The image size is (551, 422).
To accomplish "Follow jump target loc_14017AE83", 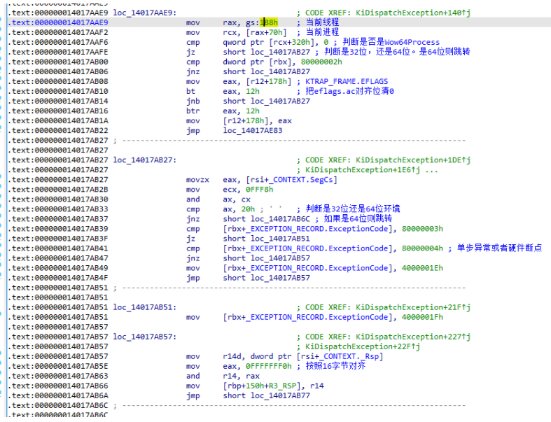I will pyautogui.click(x=253, y=131).
